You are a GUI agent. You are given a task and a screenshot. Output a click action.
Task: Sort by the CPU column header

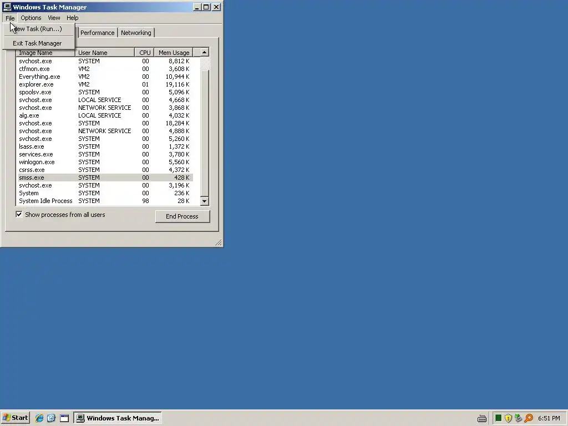coord(145,53)
